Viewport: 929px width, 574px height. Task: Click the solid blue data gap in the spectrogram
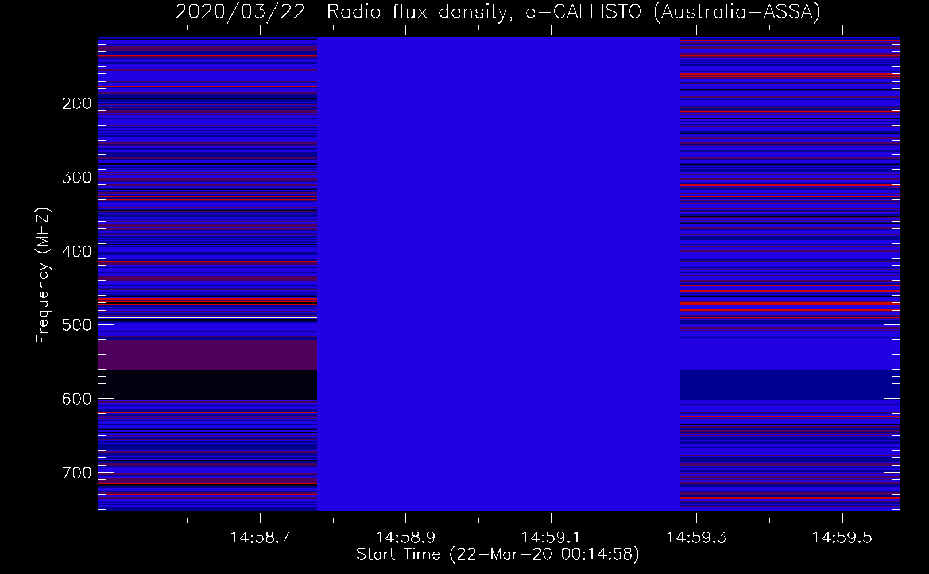[x=498, y=274]
